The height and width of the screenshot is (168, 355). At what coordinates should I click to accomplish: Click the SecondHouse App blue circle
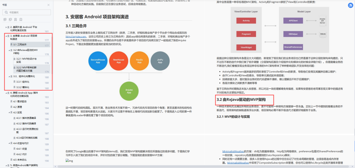pyautogui.click(x=98, y=61)
